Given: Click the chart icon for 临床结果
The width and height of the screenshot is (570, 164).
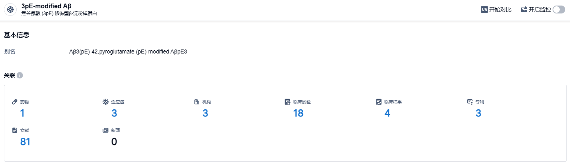Looking at the screenshot, I should 379,102.
